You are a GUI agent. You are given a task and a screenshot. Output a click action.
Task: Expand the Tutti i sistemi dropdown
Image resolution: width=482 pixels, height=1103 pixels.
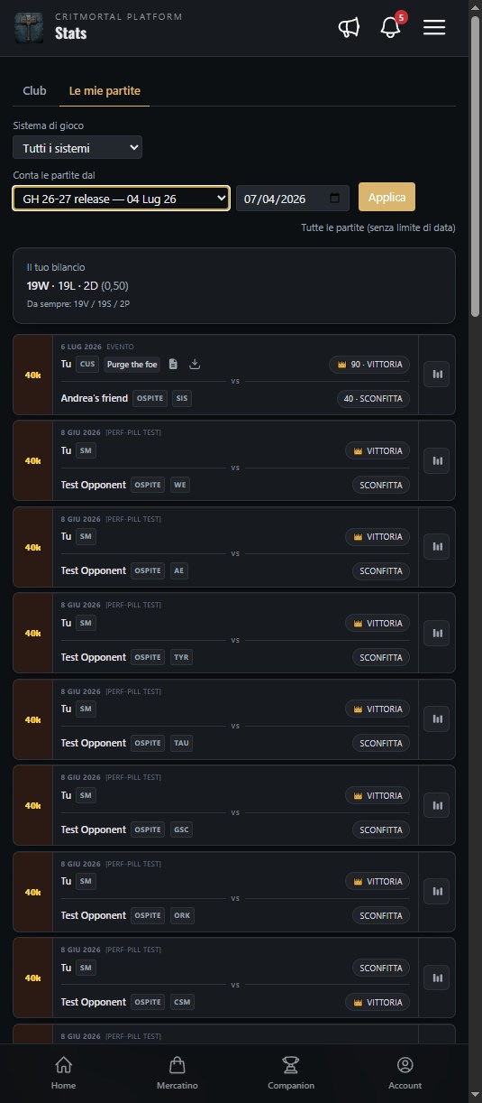(77, 147)
